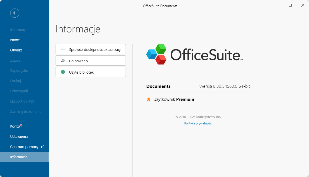The width and height of the screenshot is (309, 177).
Task: Click the OfficeSuite Documents window title
Action: point(160,6)
